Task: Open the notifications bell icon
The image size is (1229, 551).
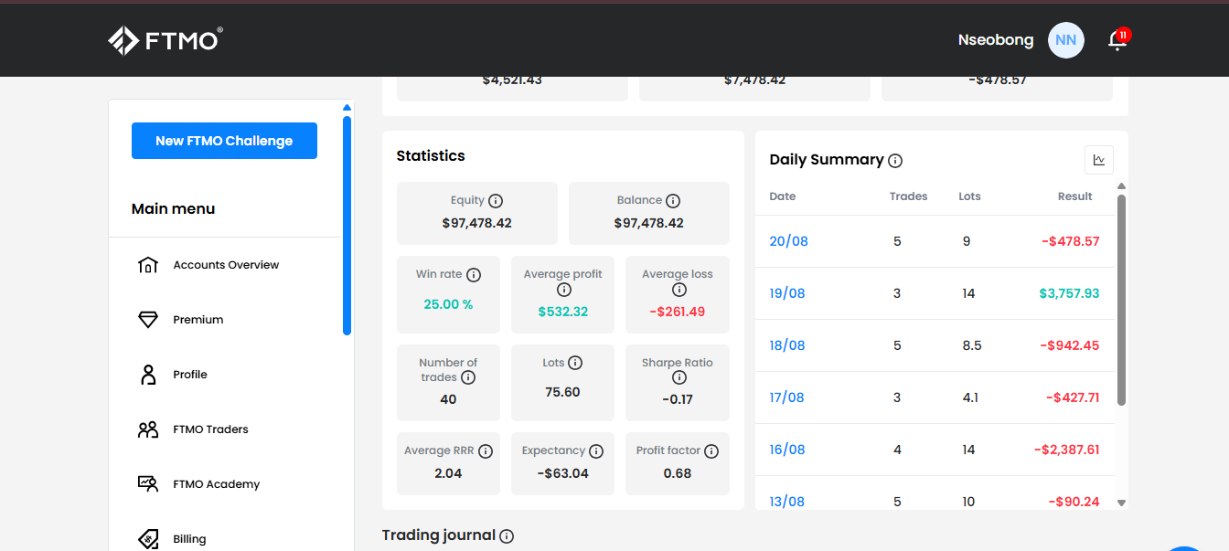Action: (x=1117, y=40)
